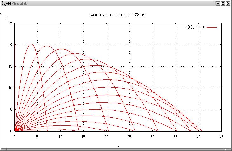
Task: Click the y-axis tick label 10
Action: [10, 88]
